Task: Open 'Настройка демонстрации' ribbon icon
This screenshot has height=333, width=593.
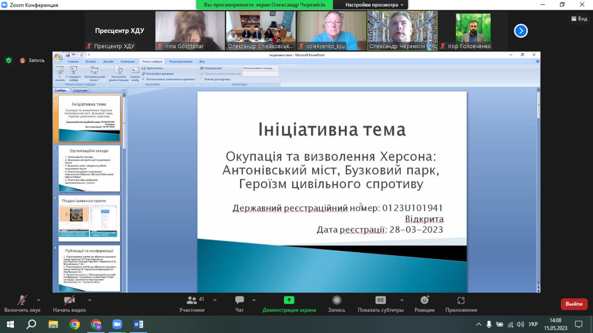Action: tap(119, 74)
